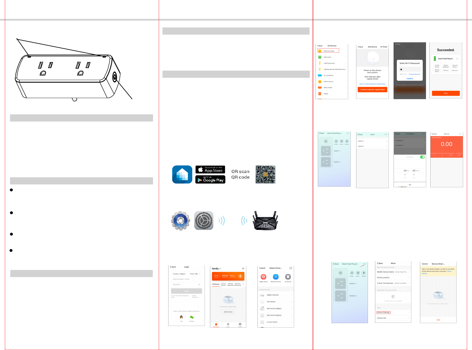The height and width of the screenshot is (350, 472).
Task: Toggle password visibility eye icon on Login
Action: (x=199, y=285)
